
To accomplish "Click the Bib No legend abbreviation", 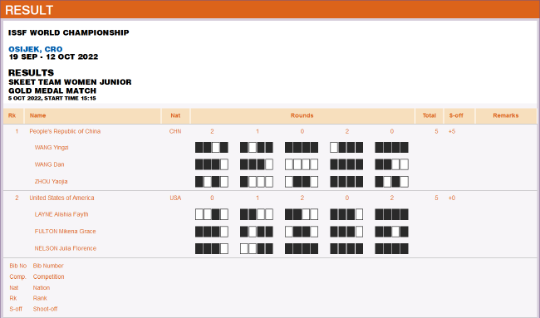I will click(x=18, y=266).
